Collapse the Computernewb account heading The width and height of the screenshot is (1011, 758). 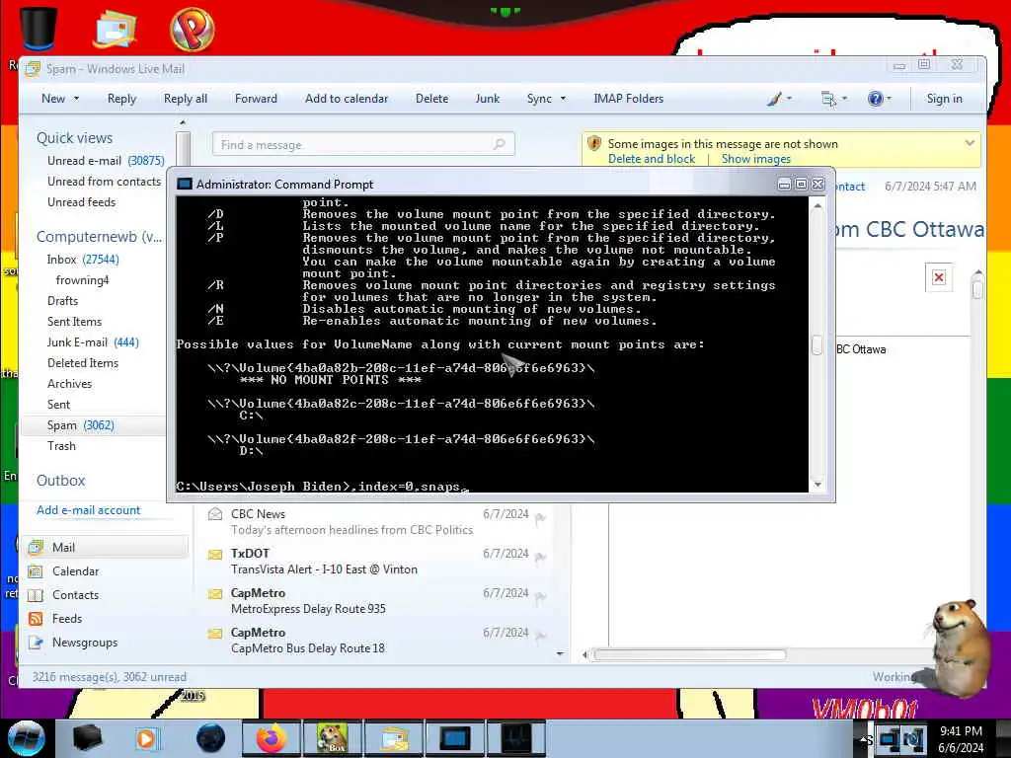tap(99, 237)
